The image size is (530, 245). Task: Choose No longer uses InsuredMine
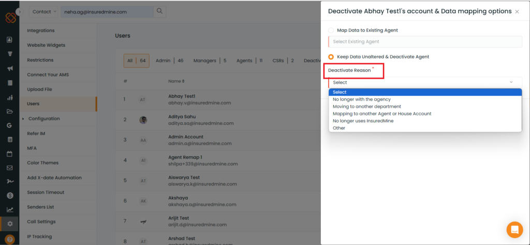tap(425, 121)
